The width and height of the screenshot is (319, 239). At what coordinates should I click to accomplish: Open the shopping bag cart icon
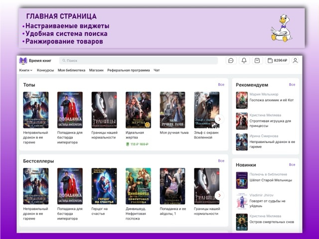coord(257,61)
